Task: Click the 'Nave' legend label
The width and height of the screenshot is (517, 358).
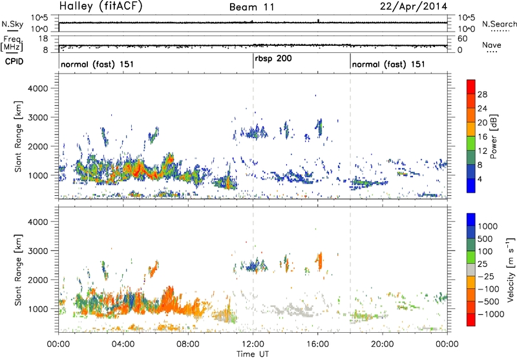Action: 492,45
